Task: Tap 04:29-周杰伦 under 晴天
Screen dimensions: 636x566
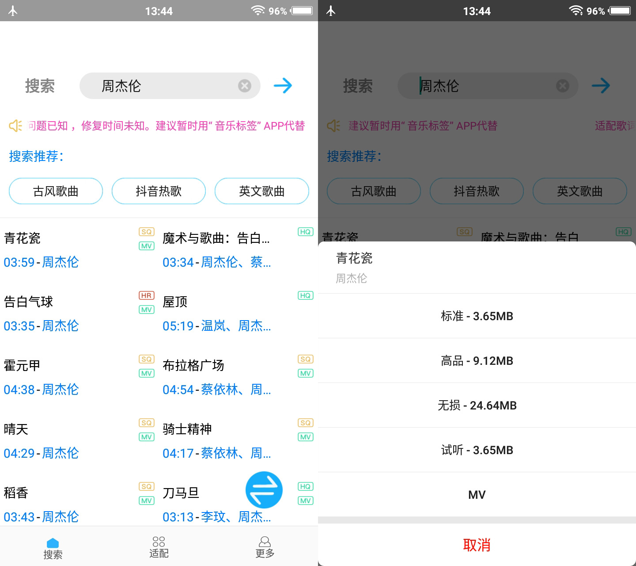Action: point(41,453)
